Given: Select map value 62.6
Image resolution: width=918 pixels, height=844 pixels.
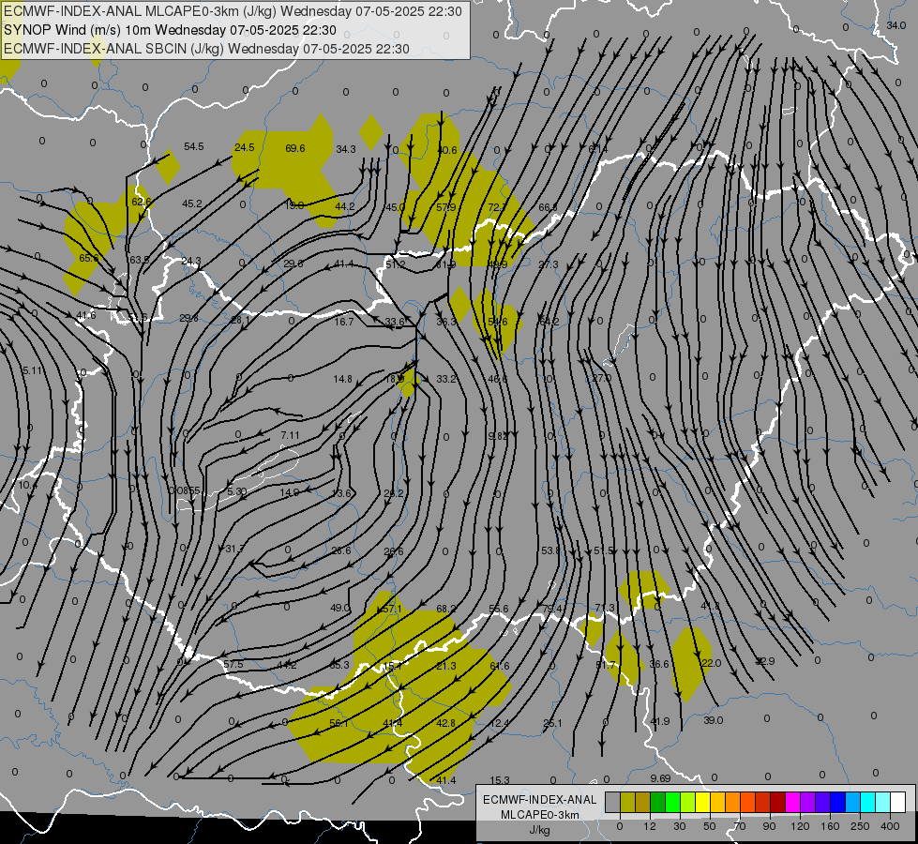Looking at the screenshot, I should click(141, 202).
